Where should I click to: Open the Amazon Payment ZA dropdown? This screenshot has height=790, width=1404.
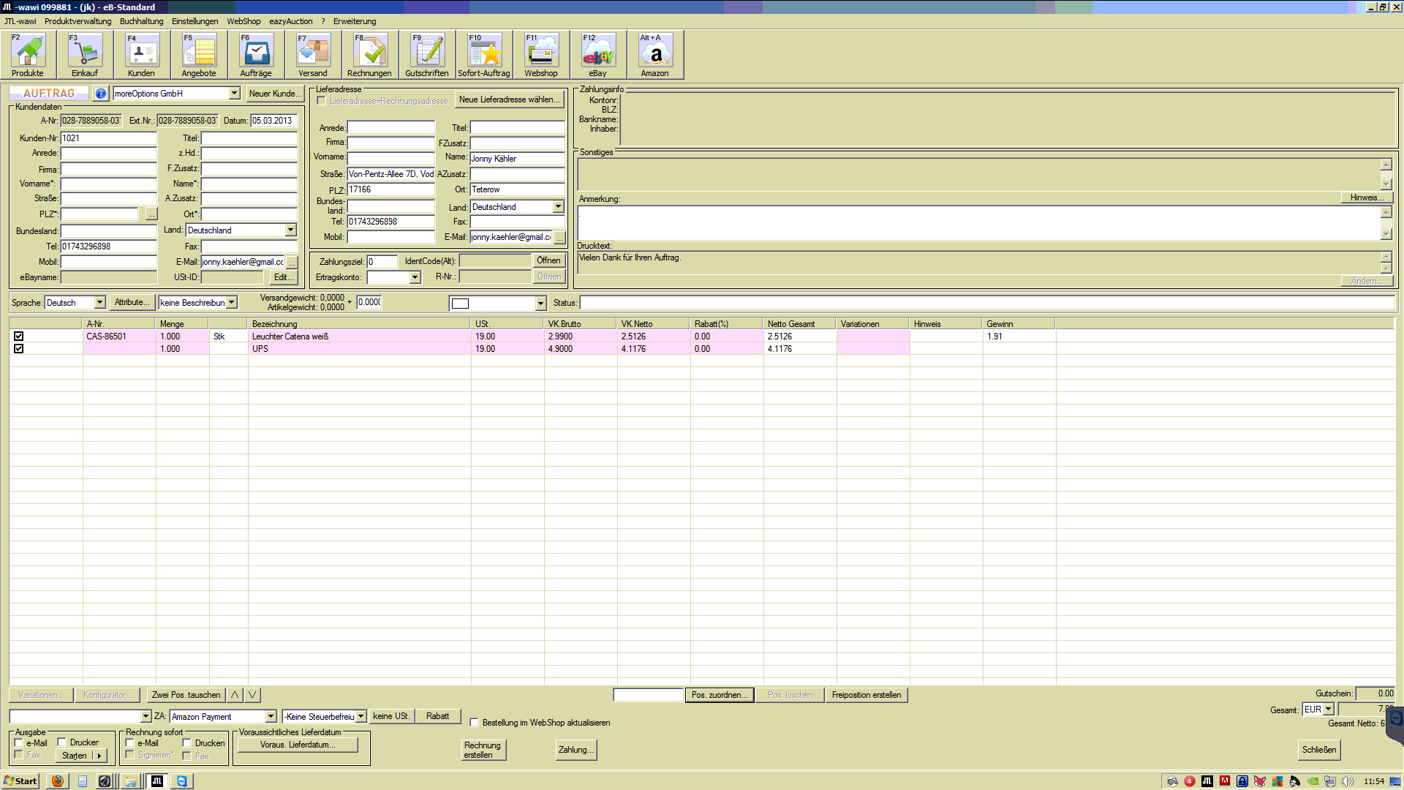pyautogui.click(x=271, y=717)
